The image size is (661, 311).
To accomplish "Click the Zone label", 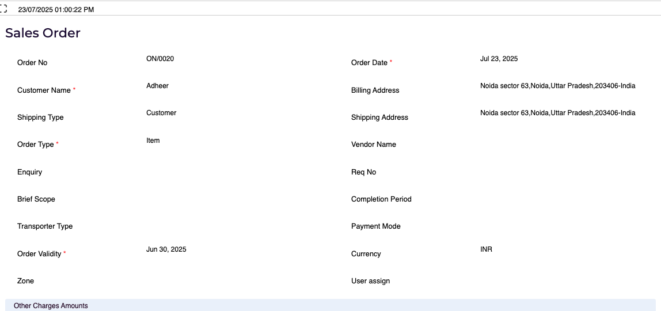I will [25, 281].
